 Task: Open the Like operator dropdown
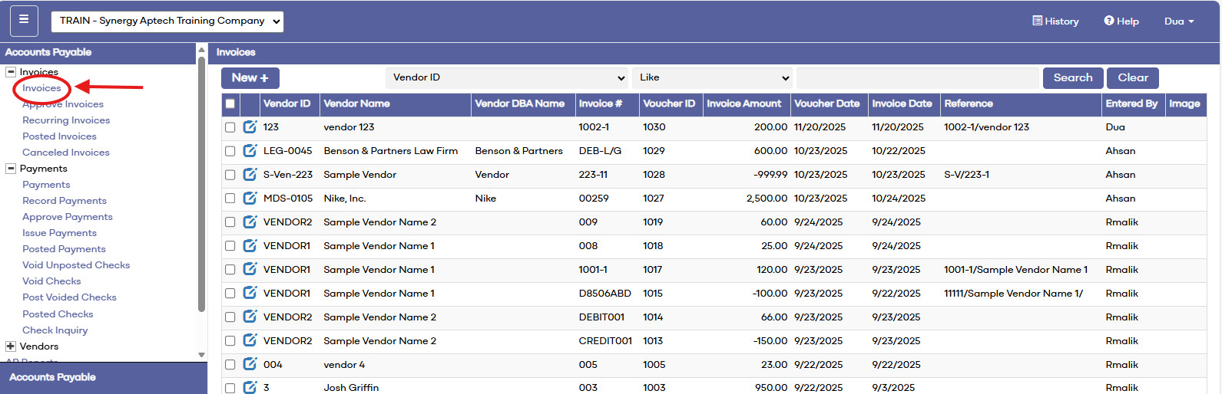pyautogui.click(x=712, y=77)
